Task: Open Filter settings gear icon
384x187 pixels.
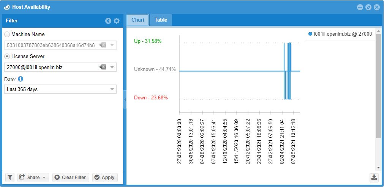Action: [x=117, y=21]
